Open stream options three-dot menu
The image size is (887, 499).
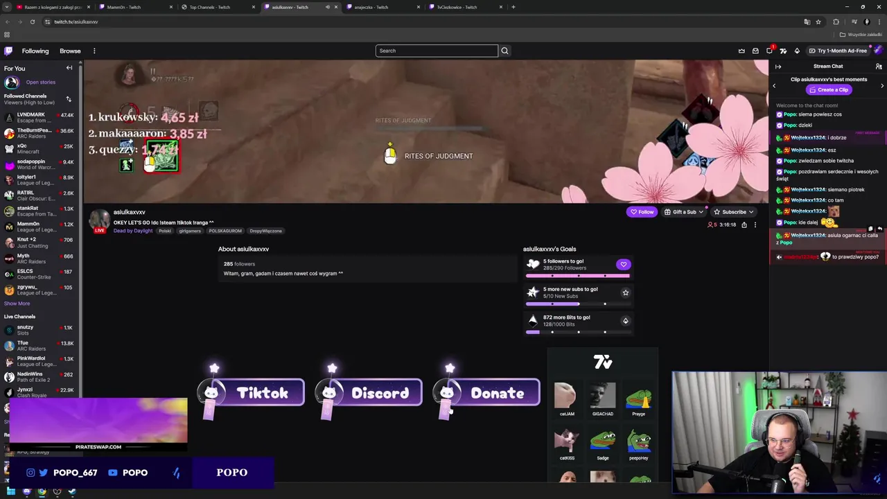tap(755, 225)
